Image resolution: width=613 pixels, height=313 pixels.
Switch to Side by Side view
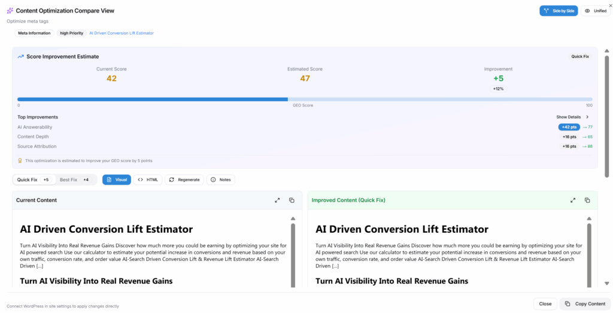point(558,11)
